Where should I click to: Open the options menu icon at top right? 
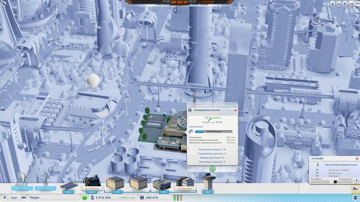tap(358, 3)
